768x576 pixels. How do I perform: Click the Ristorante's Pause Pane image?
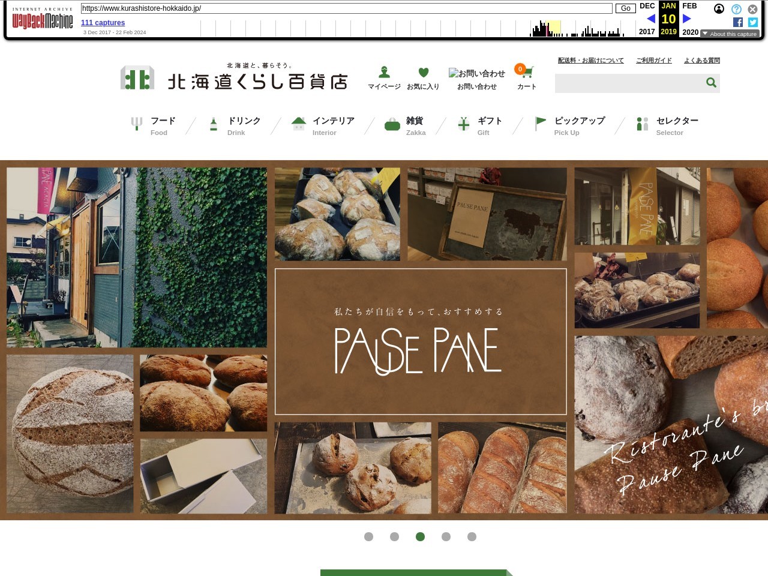click(x=671, y=425)
